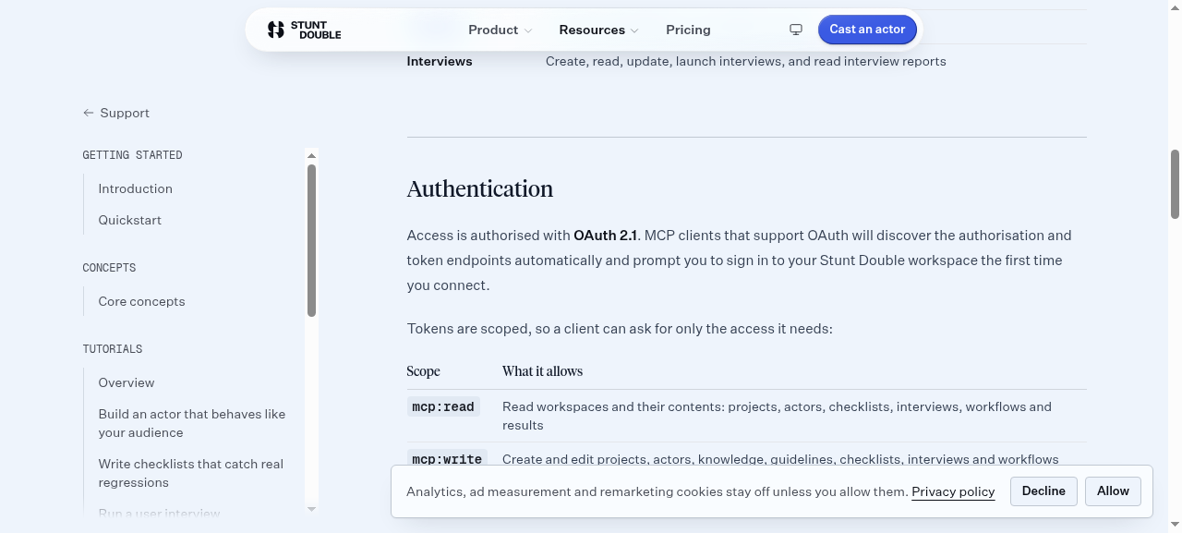Click the main page scrollbar thumb
The height and width of the screenshot is (533, 1182).
pos(1175,184)
